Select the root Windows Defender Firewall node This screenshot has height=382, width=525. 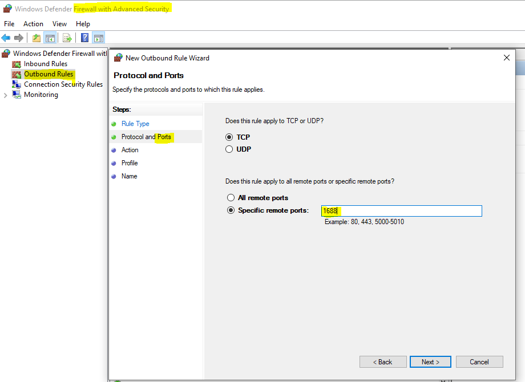point(60,54)
